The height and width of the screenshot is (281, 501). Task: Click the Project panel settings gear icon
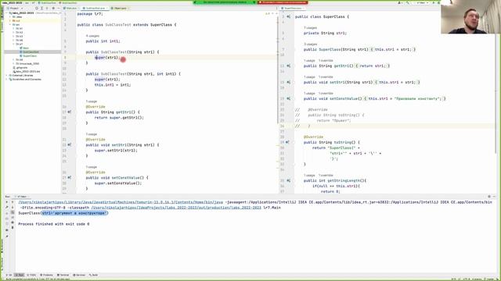click(53, 8)
